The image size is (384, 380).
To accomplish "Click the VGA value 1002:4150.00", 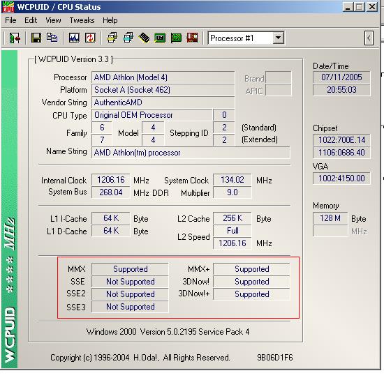I will coord(341,178).
